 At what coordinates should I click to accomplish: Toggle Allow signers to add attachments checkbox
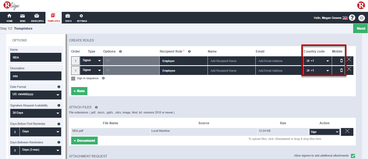tap(353, 156)
